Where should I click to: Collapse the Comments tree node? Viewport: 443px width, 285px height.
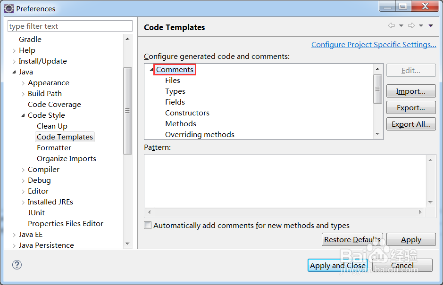point(151,69)
